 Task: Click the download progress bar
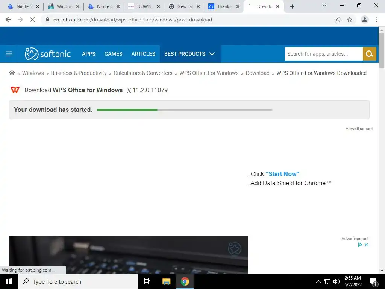pyautogui.click(x=185, y=110)
